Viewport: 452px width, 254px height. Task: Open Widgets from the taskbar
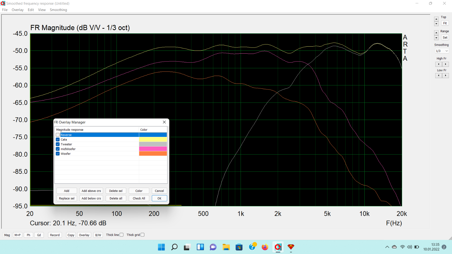click(200, 247)
